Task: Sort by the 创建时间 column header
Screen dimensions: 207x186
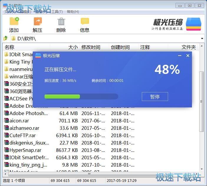Action: coord(124,47)
